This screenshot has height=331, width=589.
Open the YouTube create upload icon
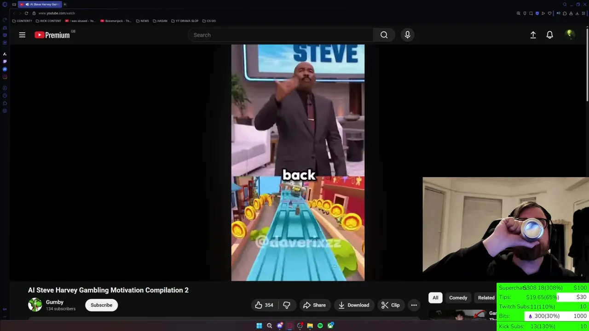pos(533,35)
